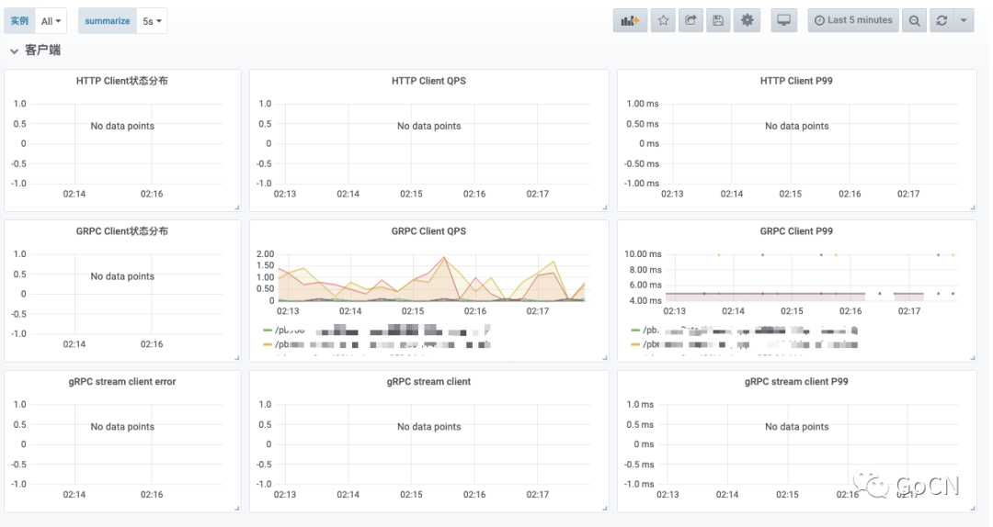Open the 实例 All variable dropdown
The image size is (993, 527).
point(51,20)
